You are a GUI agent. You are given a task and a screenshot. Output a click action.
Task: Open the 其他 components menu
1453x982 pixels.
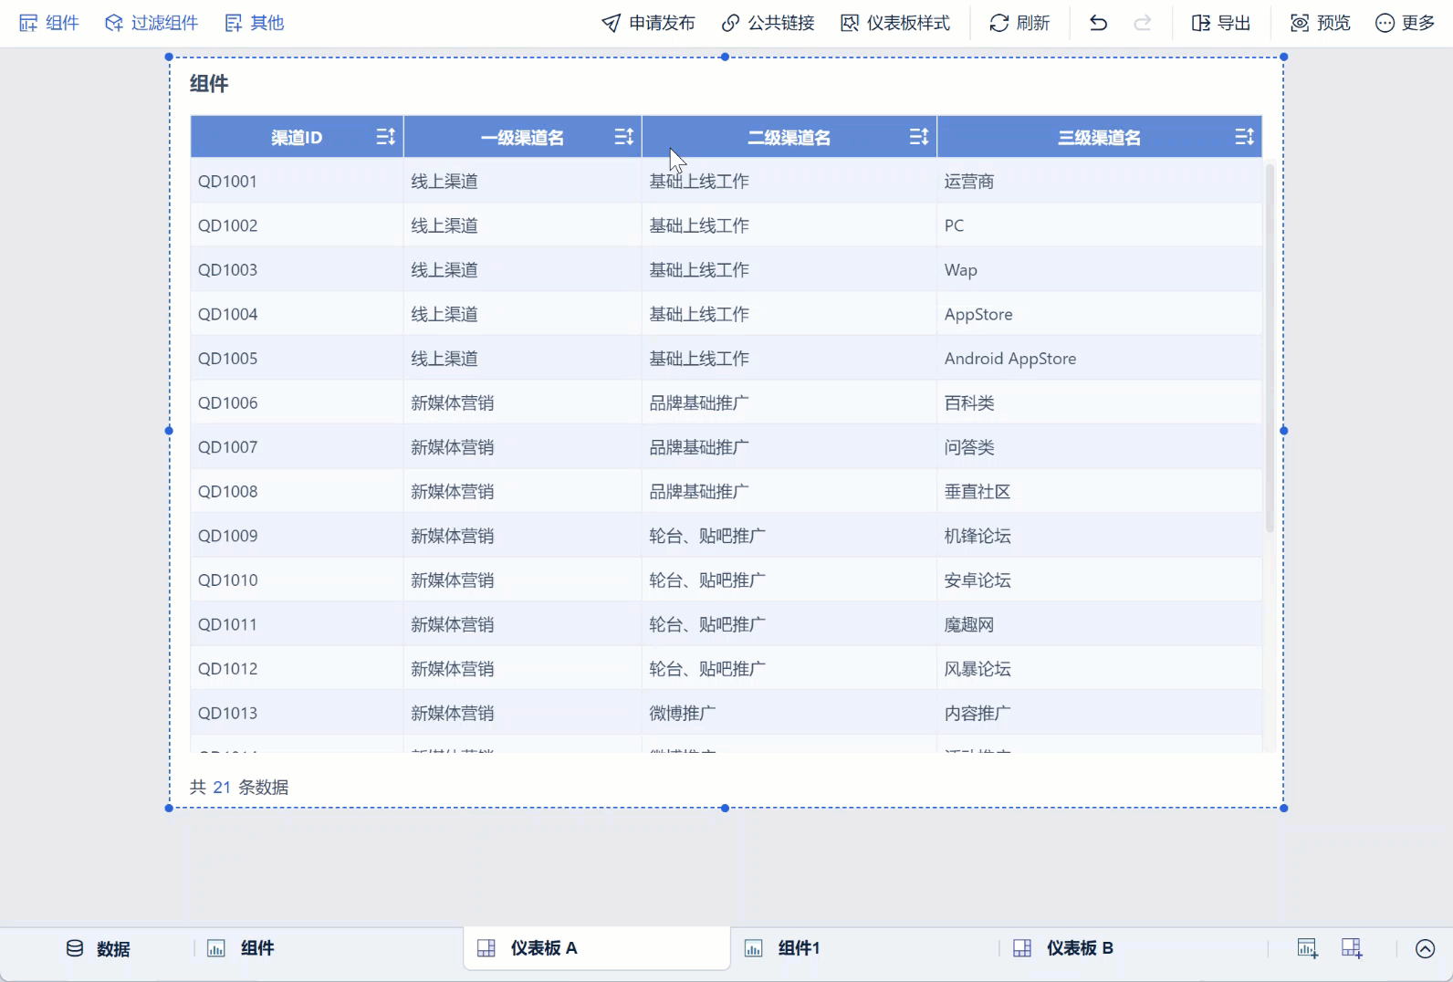(x=255, y=23)
